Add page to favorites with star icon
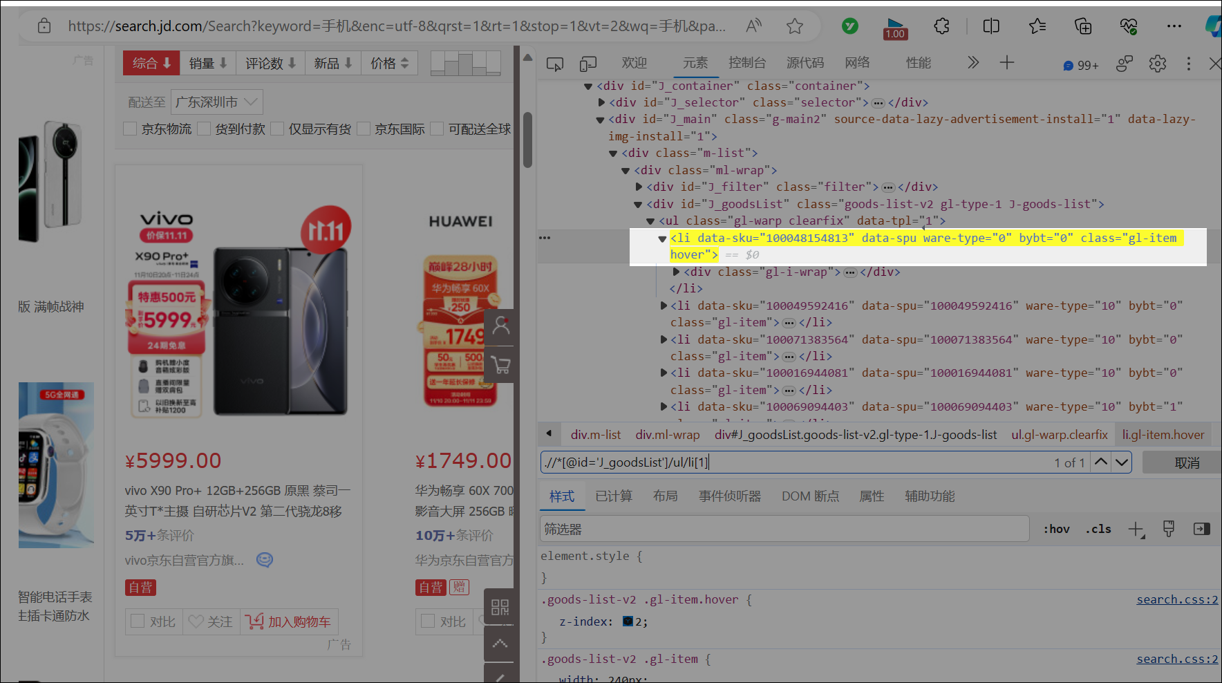 [x=795, y=26]
